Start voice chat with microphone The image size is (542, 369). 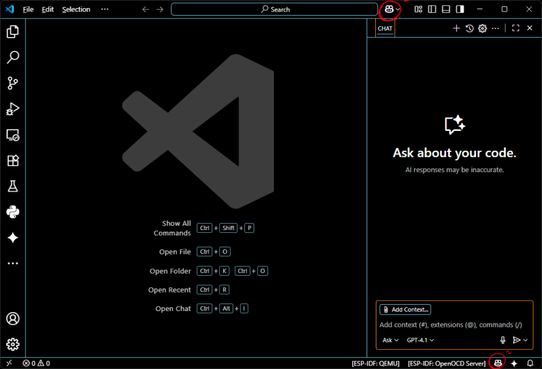click(503, 340)
